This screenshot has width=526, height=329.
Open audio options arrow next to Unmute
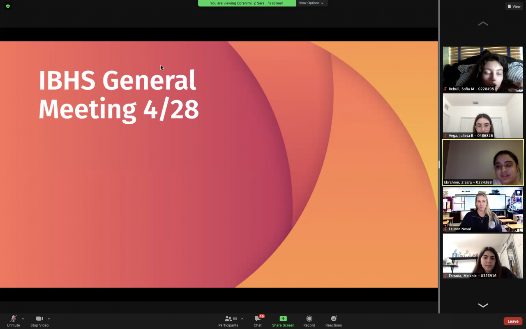pos(23,319)
